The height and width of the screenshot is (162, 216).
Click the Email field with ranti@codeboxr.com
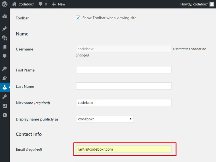point(124,149)
